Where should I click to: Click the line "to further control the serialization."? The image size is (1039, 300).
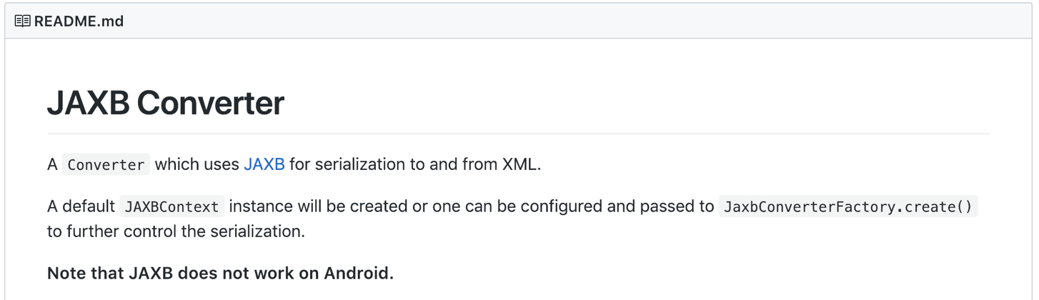176,232
